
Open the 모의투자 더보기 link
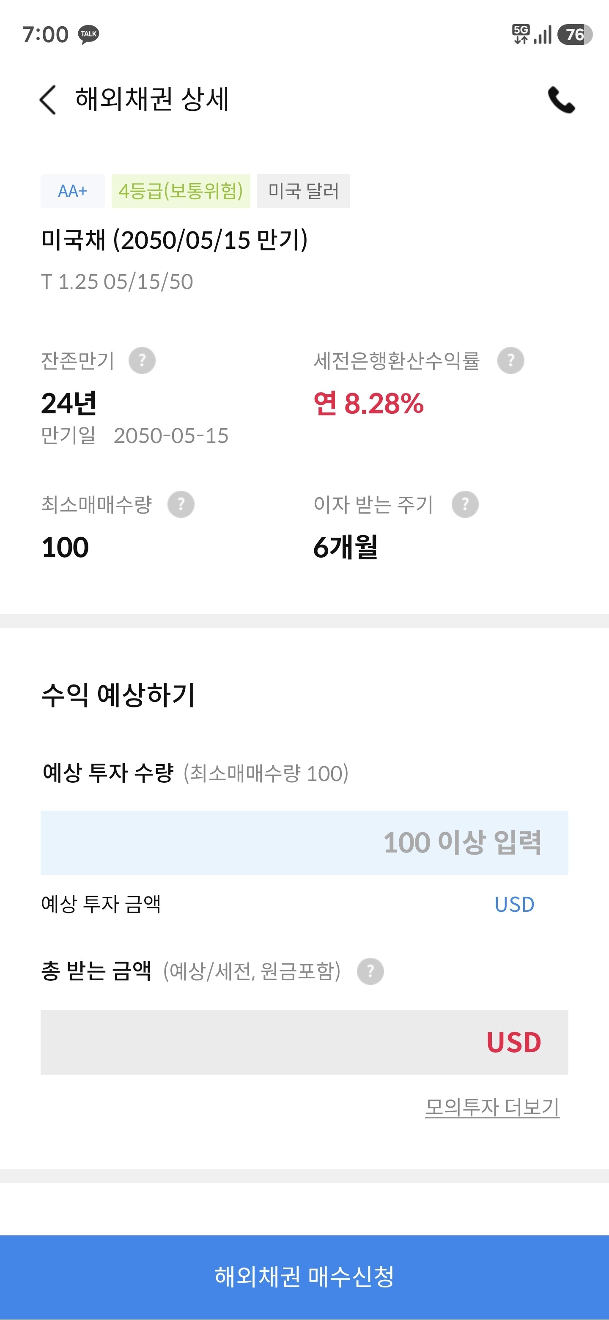pos(492,1107)
